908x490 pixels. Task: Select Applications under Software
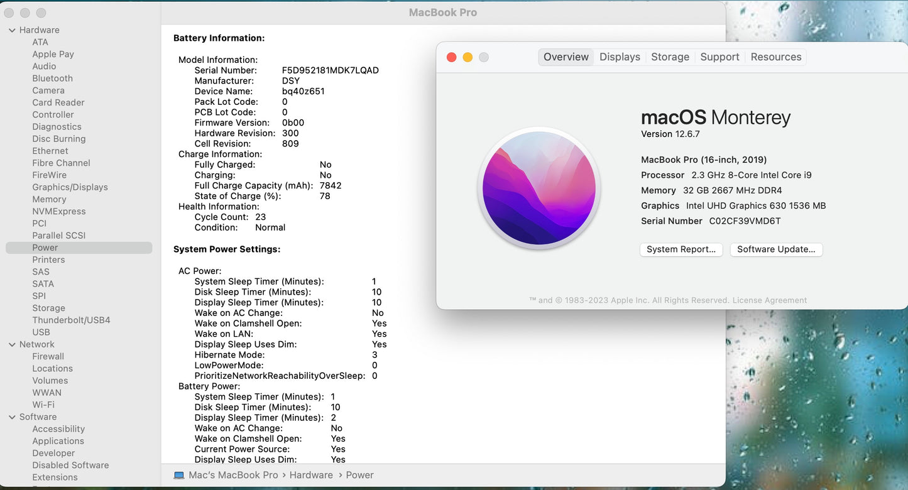[x=58, y=441]
